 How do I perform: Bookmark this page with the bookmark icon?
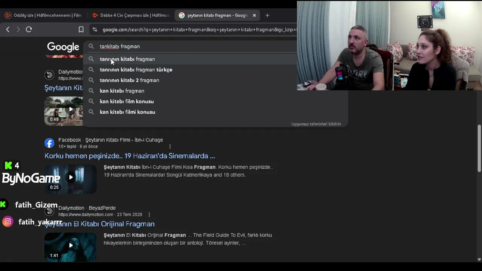81,29
